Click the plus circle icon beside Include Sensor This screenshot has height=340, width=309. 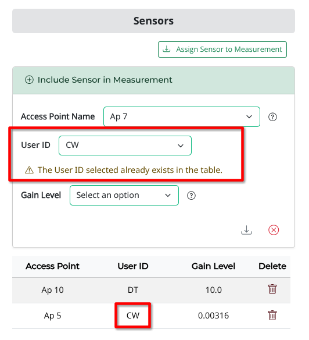(29, 80)
